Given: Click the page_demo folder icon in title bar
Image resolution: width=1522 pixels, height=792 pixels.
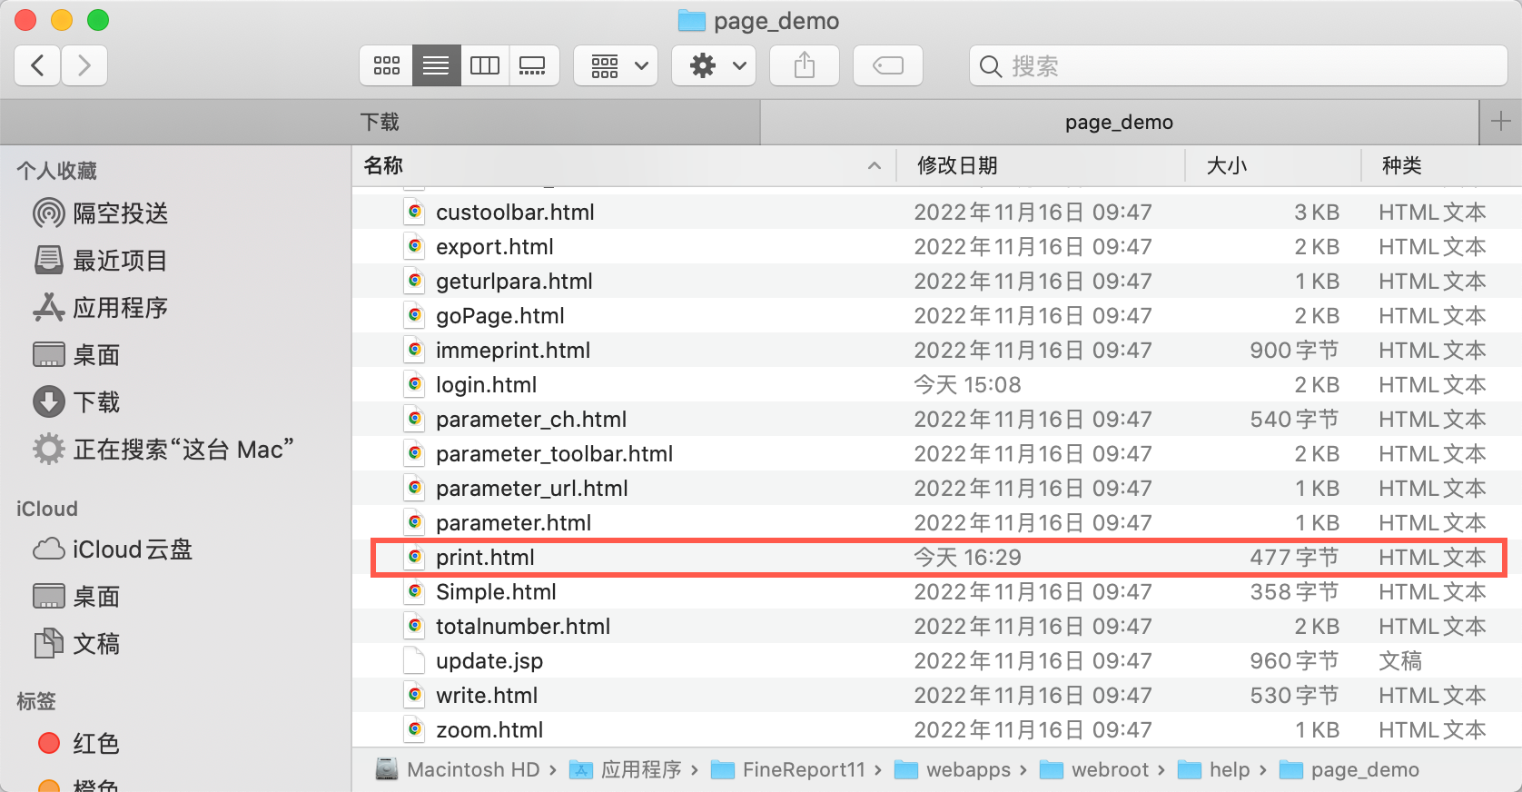Looking at the screenshot, I should tap(692, 20).
